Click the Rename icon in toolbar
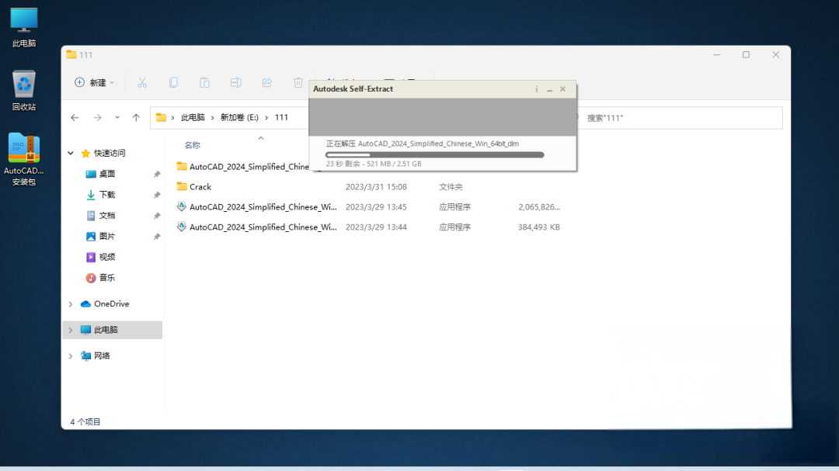This screenshot has height=471, width=839. pyautogui.click(x=235, y=82)
